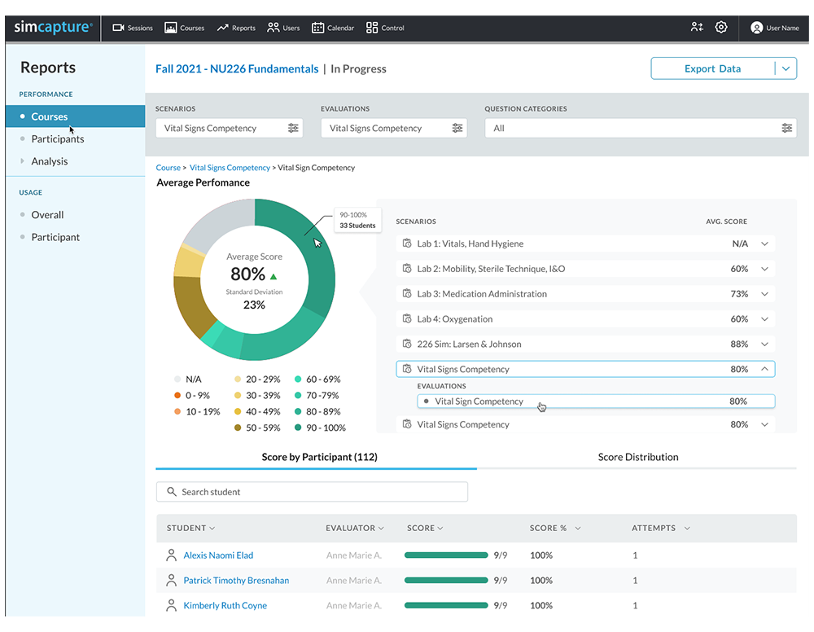This screenshot has height=632, width=814.
Task: Collapse the highlighted Vital Signs Competency scenario
Action: 764,368
